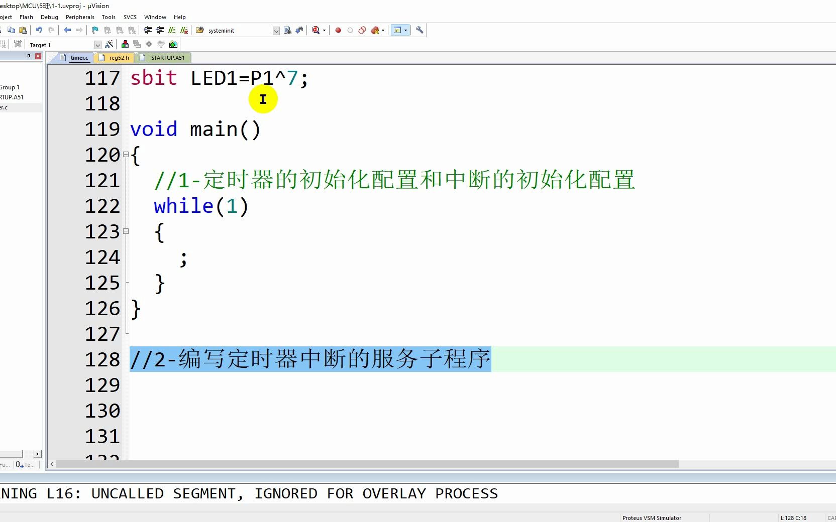Screen dimensions: 836x522
Task: Click line number 117 in the gutter
Action: point(102,78)
